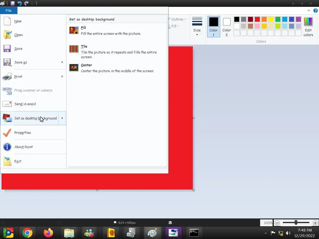Pick the purple color swatch
This screenshot has height=239, width=319.
(298, 19)
